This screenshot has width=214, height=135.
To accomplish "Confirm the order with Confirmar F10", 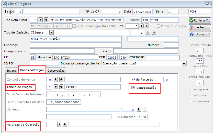I will [x=200, y=20].
